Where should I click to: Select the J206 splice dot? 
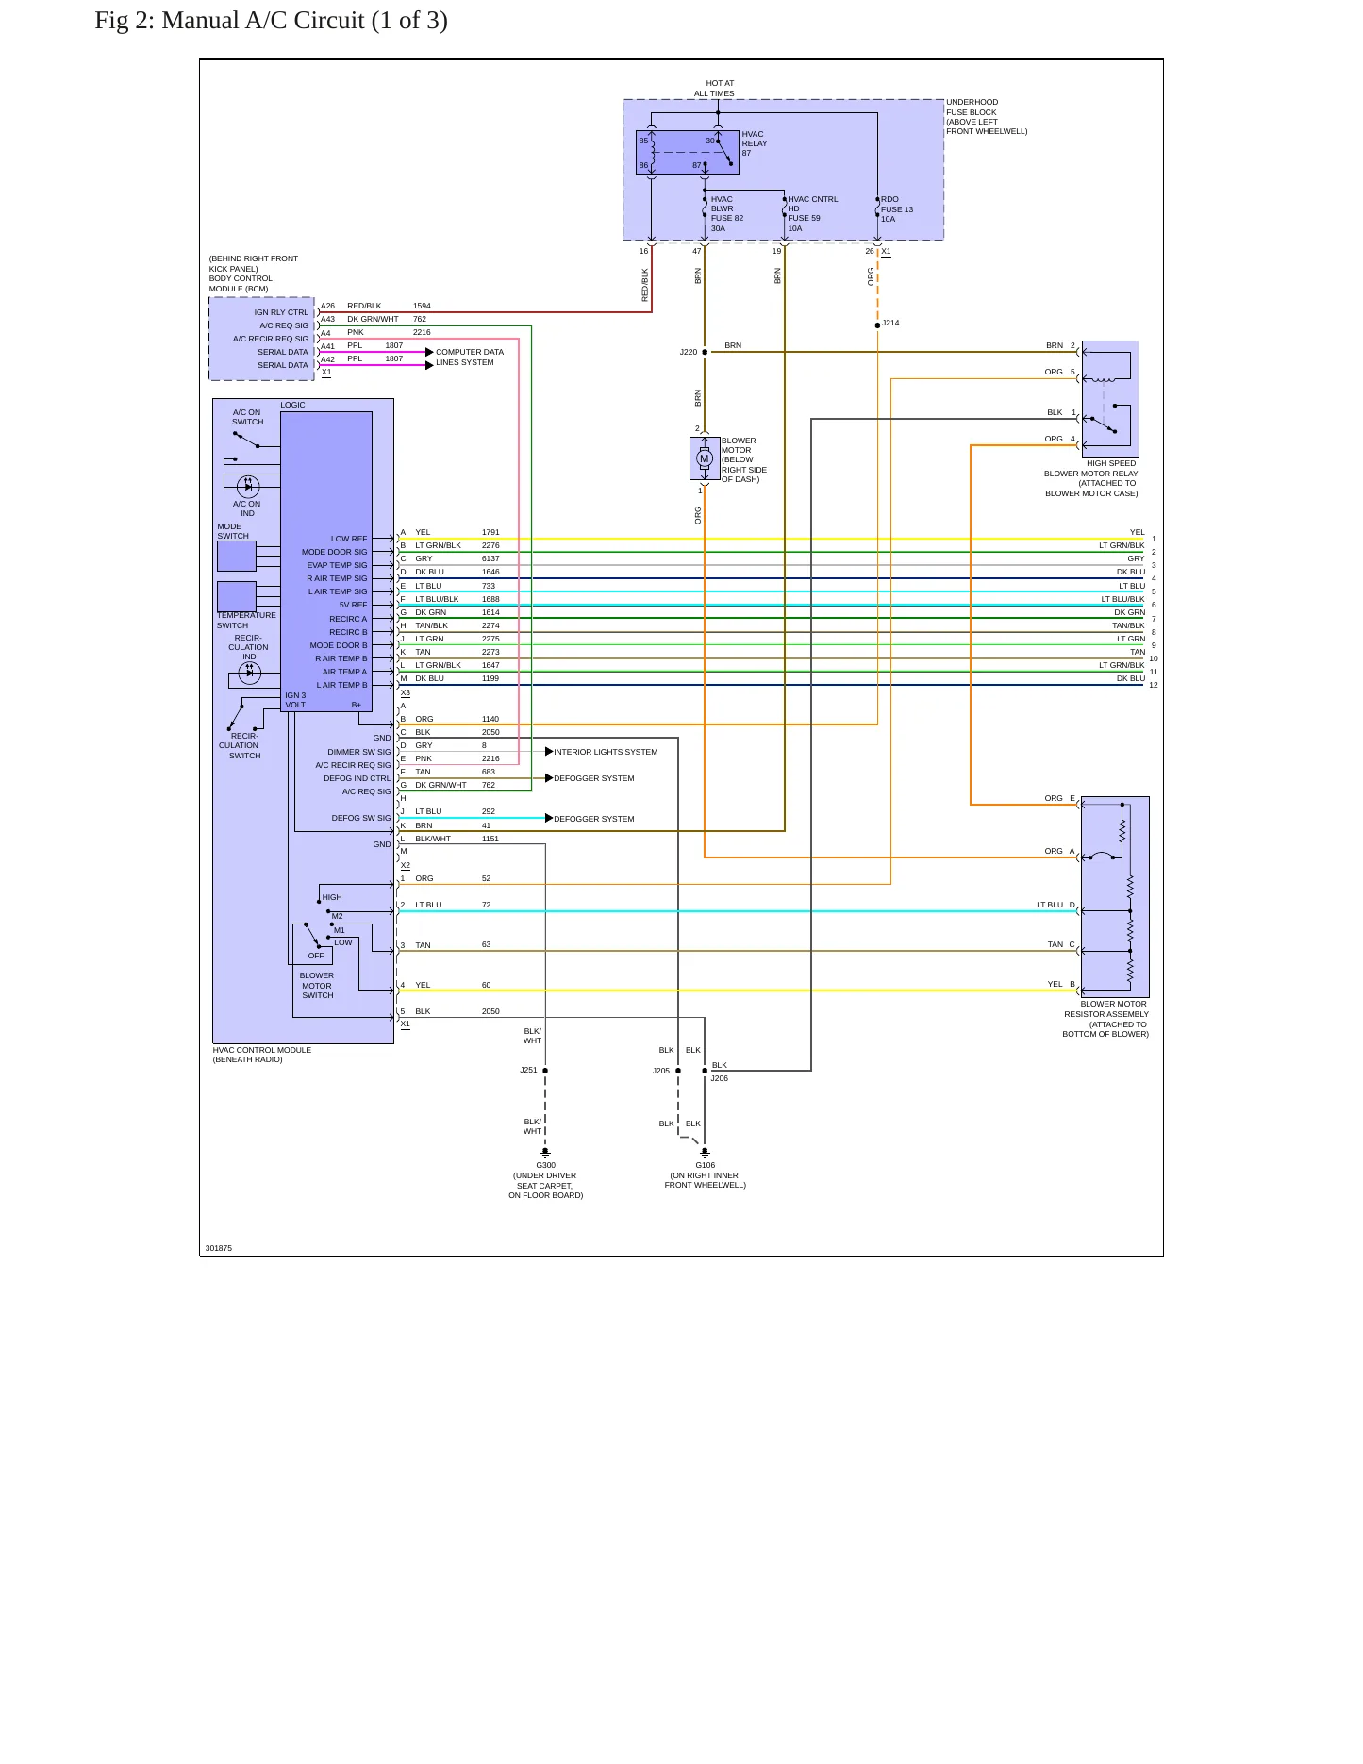pos(705,1071)
